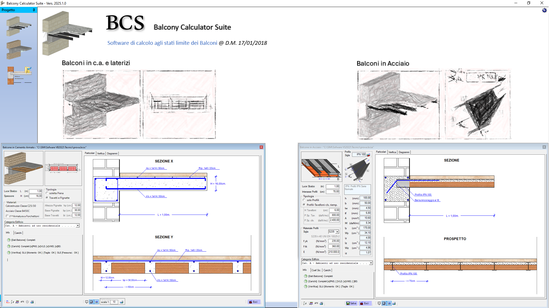Click the Interasse Profili input field
This screenshot has width=549, height=308.
[333, 192]
